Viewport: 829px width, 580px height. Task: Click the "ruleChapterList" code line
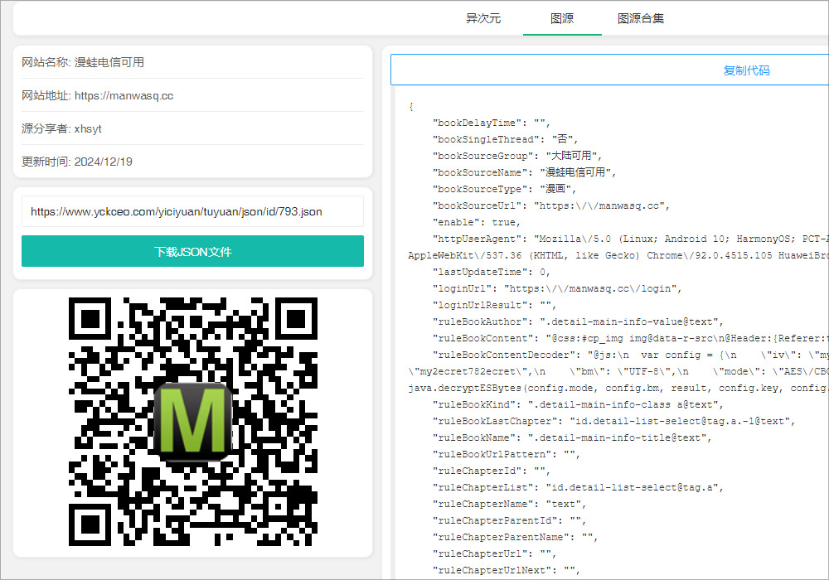[578, 487]
